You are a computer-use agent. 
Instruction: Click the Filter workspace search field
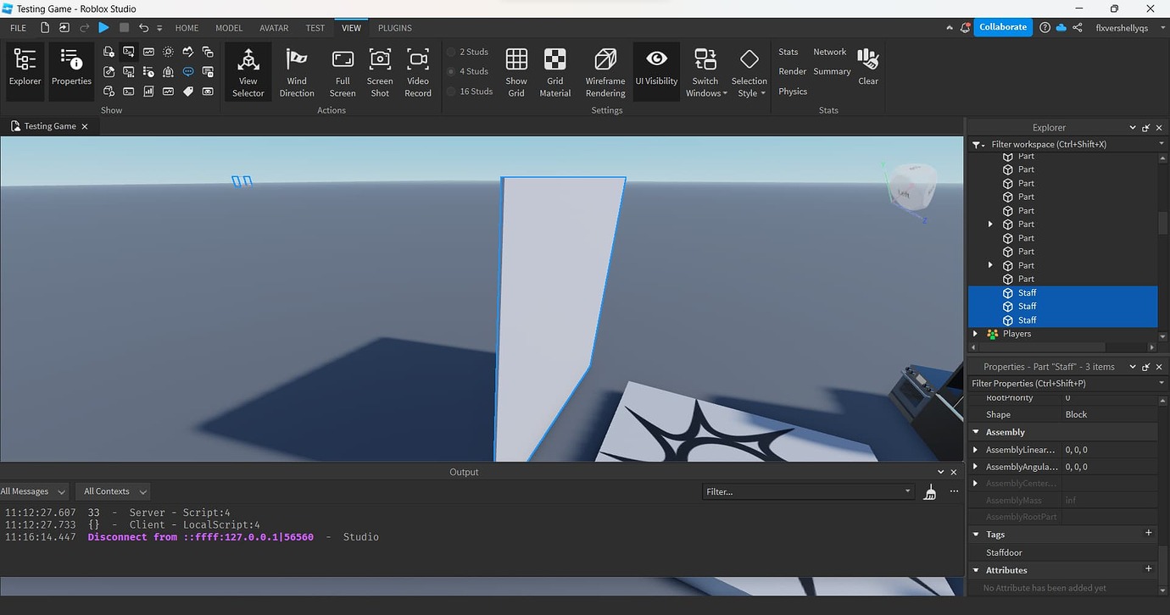pos(1068,144)
